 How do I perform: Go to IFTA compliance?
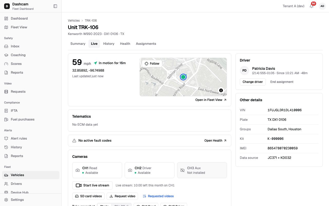pyautogui.click(x=31, y=111)
